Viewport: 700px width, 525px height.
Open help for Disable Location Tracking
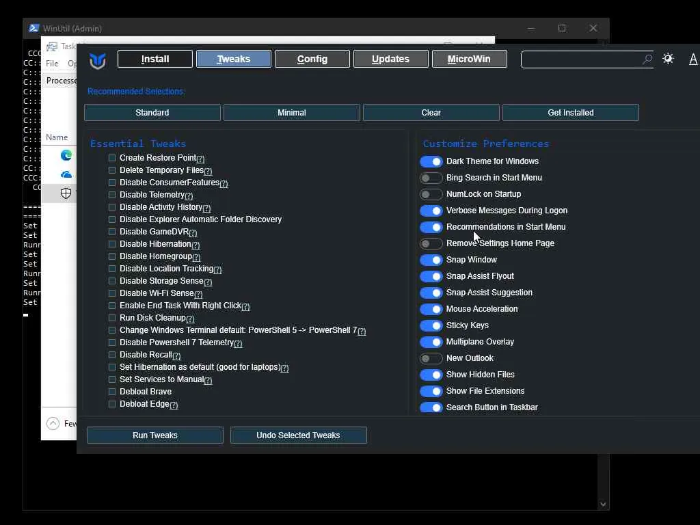pyautogui.click(x=217, y=269)
